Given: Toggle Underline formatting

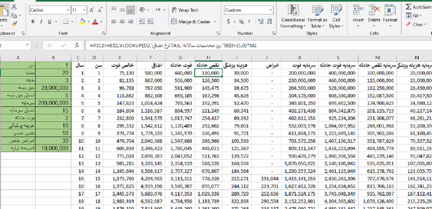Looking at the screenshot, I should tap(49, 21).
